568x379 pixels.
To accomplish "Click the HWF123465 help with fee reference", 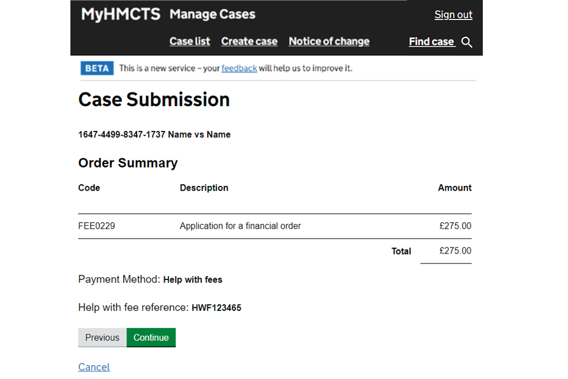I will [217, 308].
